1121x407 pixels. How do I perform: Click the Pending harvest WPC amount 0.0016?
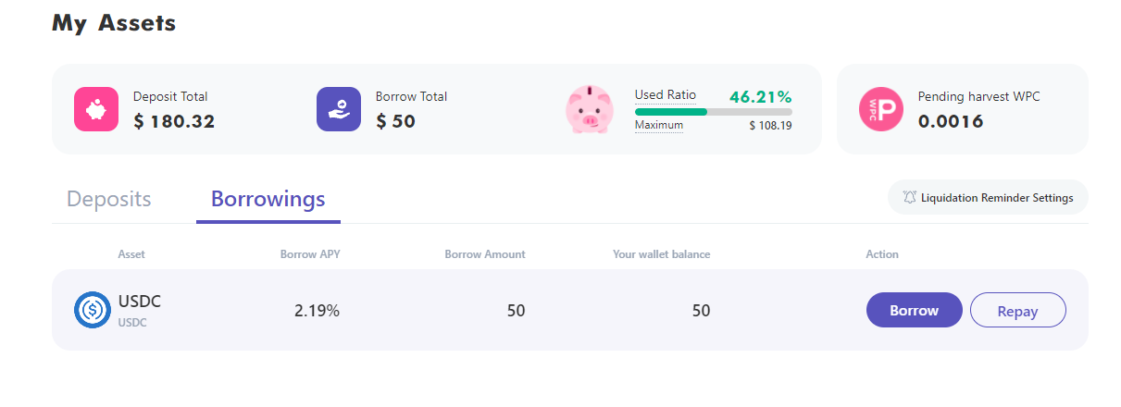pyautogui.click(x=951, y=121)
